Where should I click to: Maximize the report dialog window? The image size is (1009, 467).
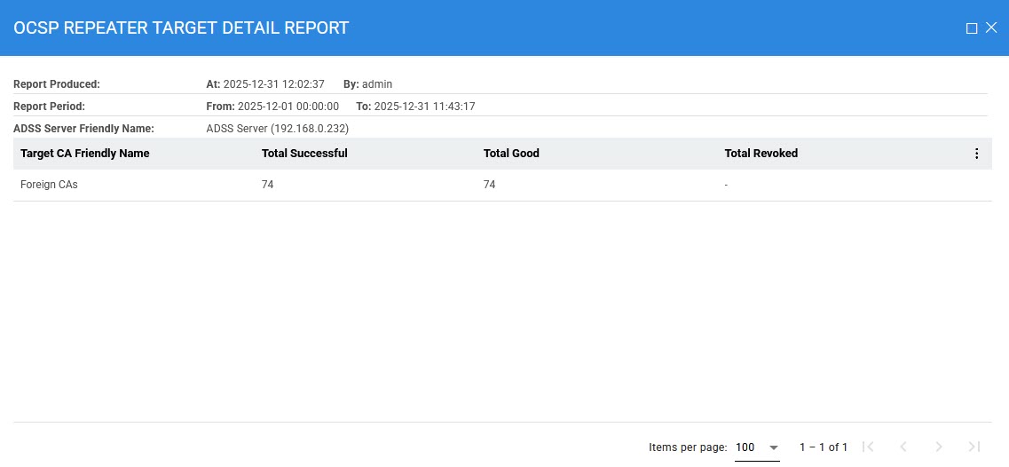972,28
